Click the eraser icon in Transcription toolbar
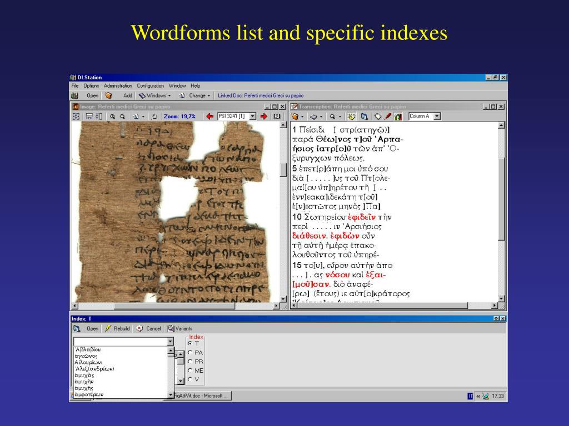 [378, 116]
